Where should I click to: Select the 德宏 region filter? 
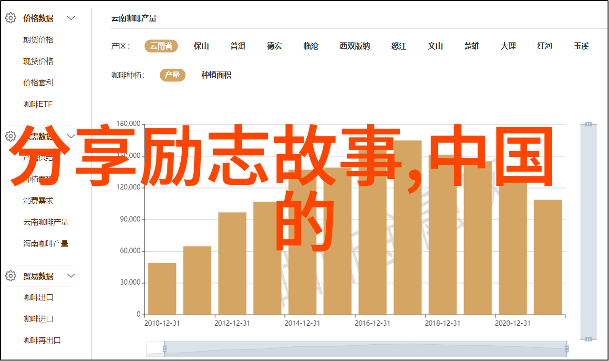[274, 46]
